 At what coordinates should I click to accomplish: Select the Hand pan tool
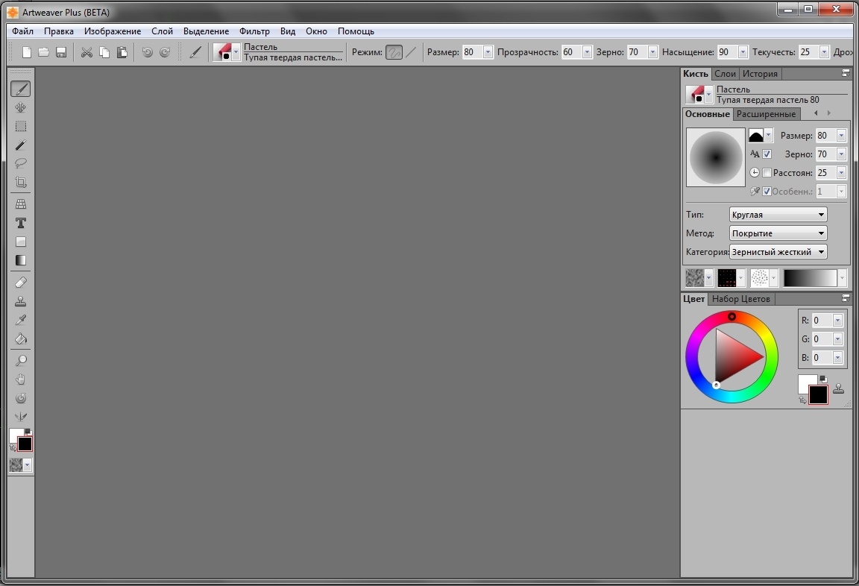(20, 379)
